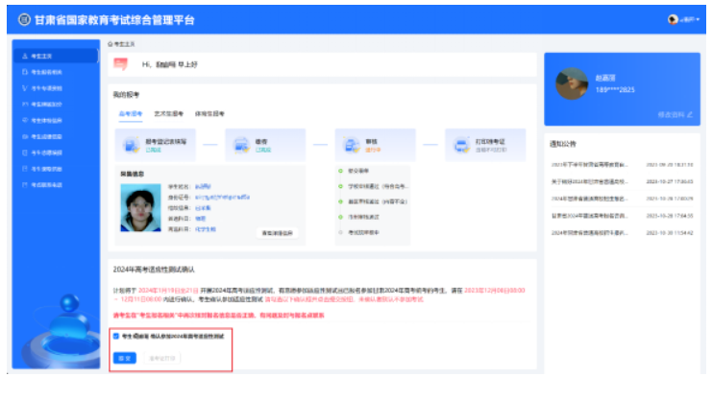This screenshot has height=400, width=712.
Task: Click the blue 提交 button
Action: pos(124,358)
